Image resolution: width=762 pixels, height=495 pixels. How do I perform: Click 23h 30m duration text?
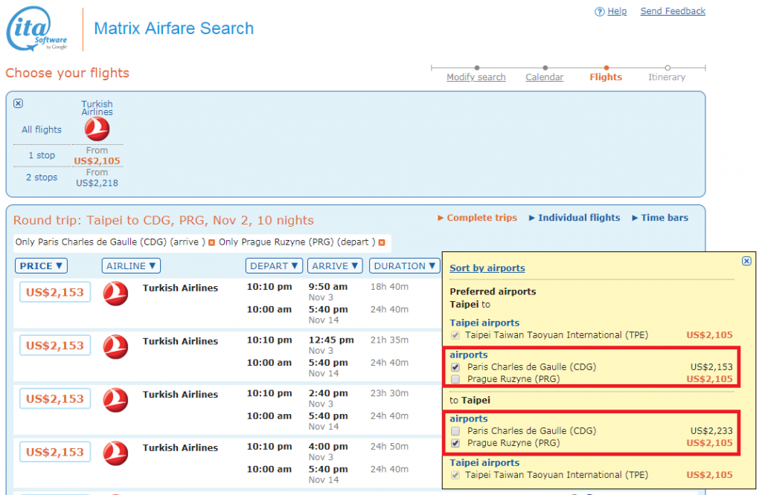389,394
